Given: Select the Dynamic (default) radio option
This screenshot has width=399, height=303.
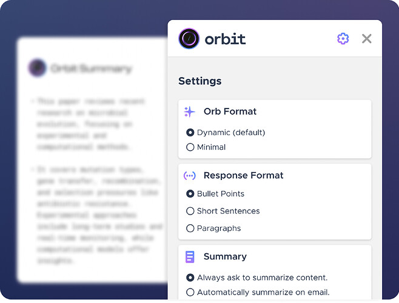Looking at the screenshot, I should [x=190, y=133].
